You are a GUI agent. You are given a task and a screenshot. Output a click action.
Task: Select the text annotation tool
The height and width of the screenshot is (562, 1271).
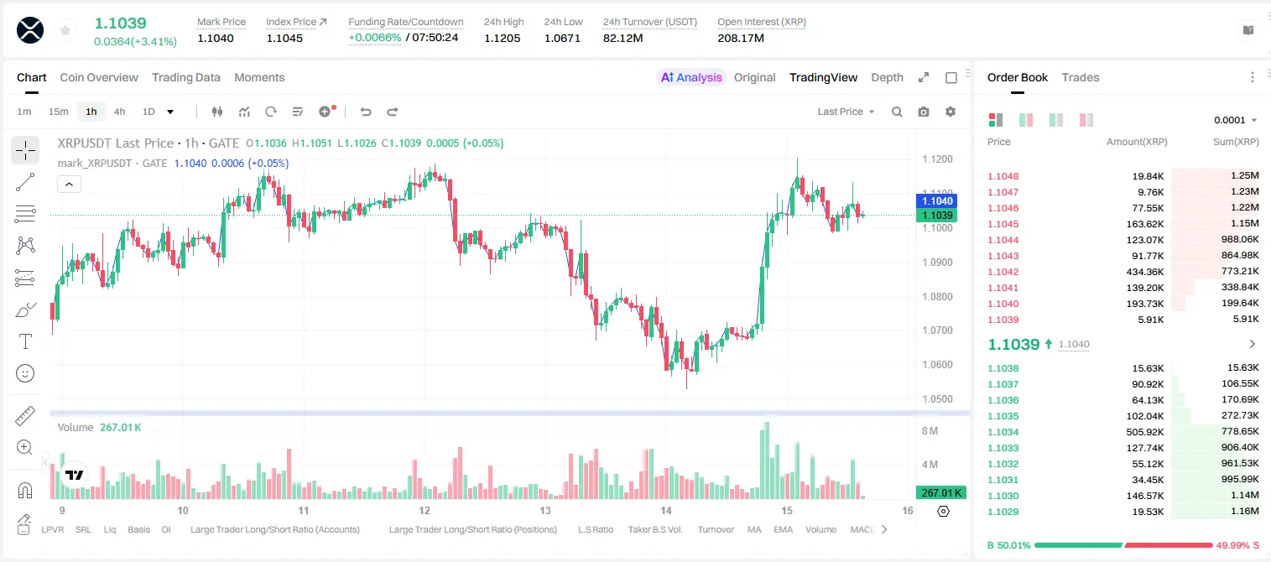click(x=25, y=341)
